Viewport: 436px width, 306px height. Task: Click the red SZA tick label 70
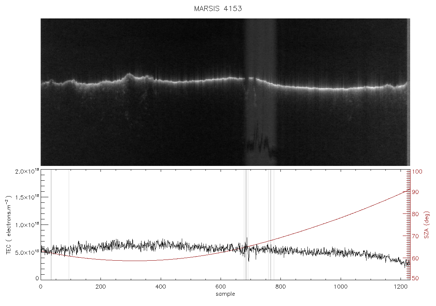(415, 236)
